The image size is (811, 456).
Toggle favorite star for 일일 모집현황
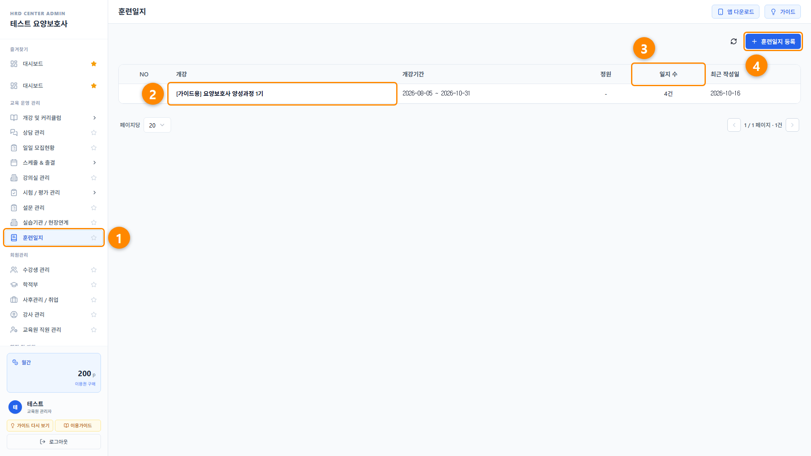pyautogui.click(x=94, y=148)
